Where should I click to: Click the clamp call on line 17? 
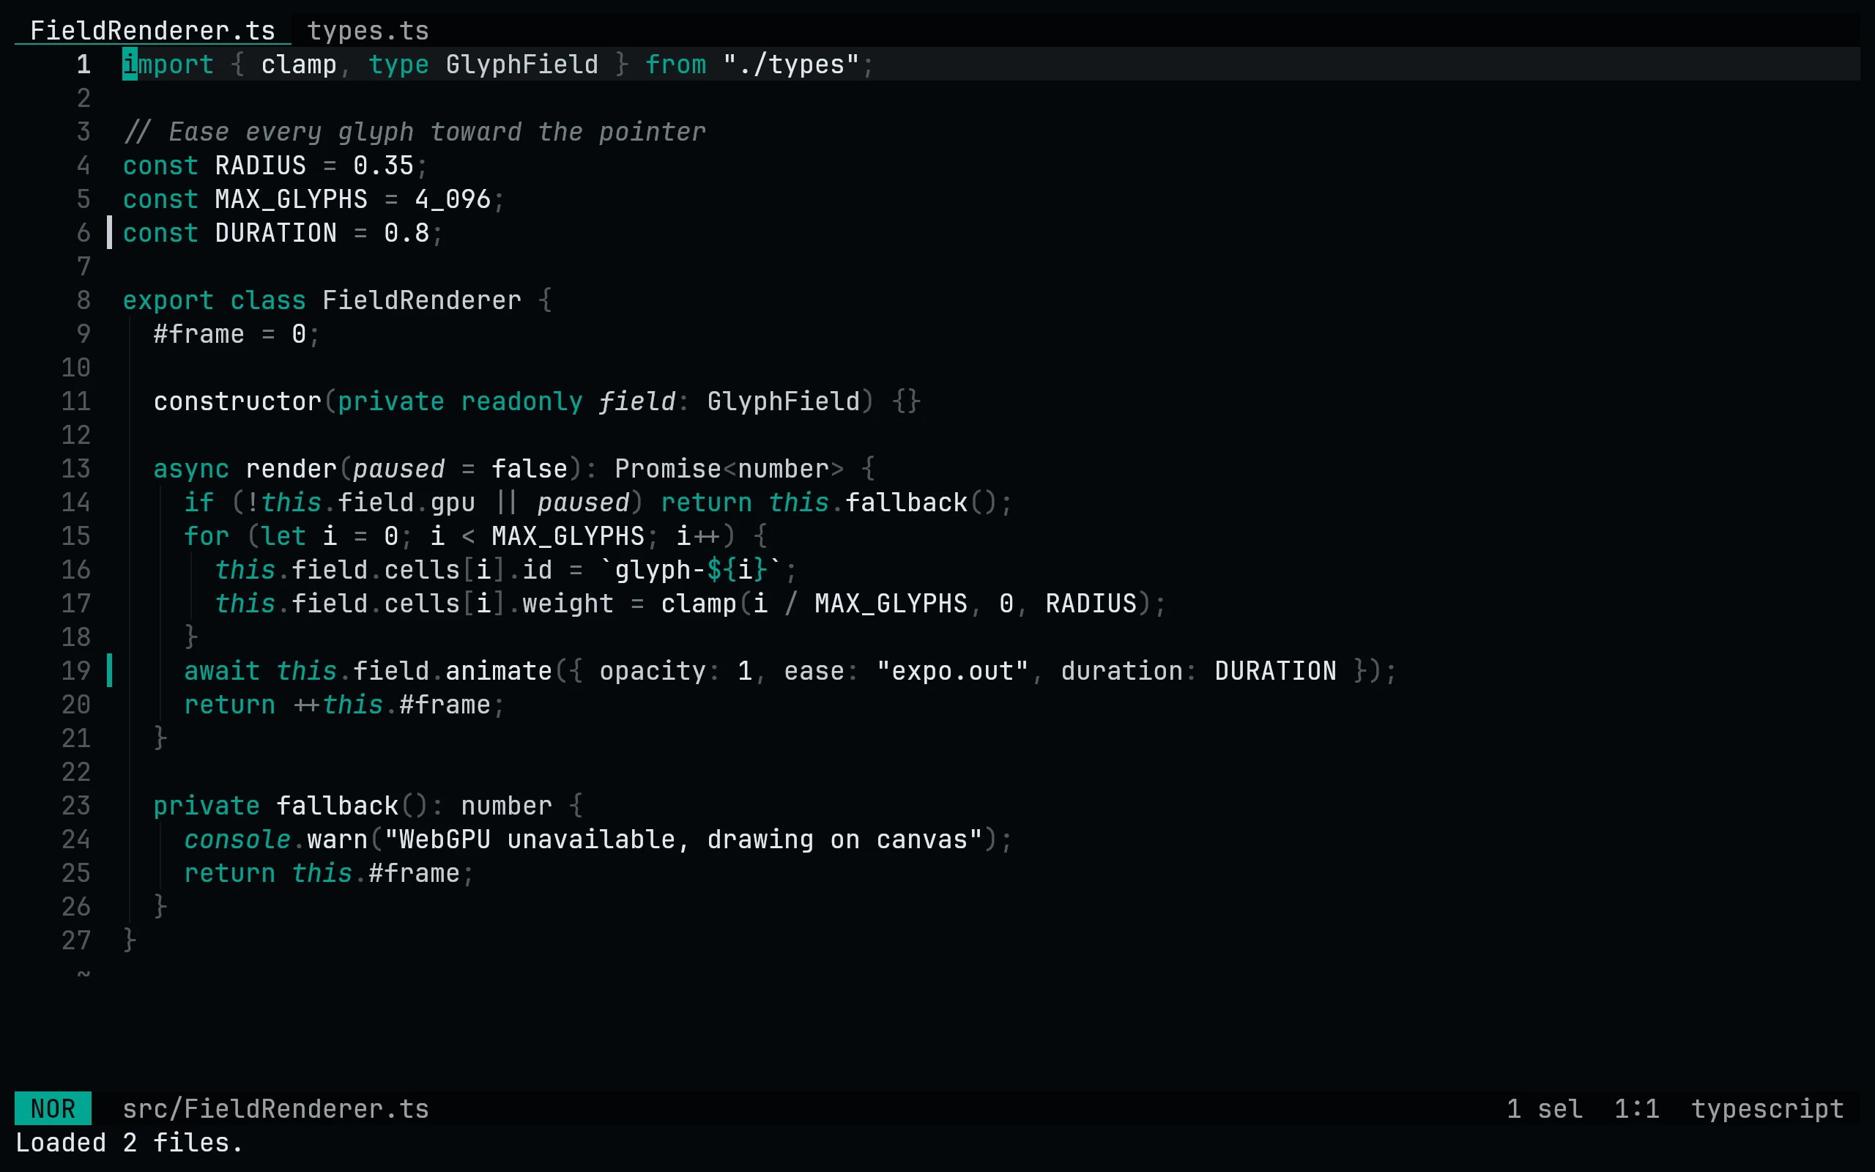(x=698, y=604)
